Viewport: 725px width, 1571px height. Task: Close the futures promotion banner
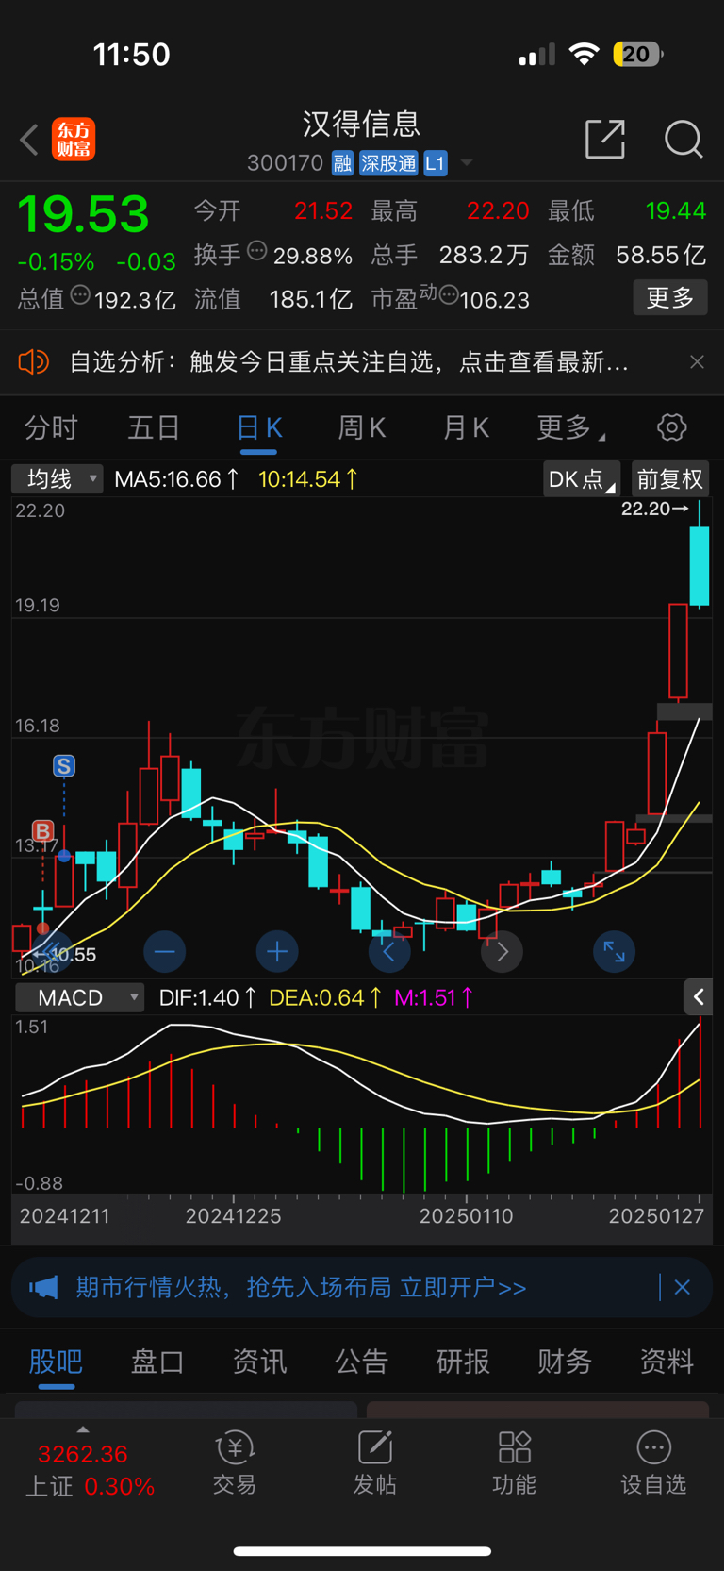tap(683, 1287)
